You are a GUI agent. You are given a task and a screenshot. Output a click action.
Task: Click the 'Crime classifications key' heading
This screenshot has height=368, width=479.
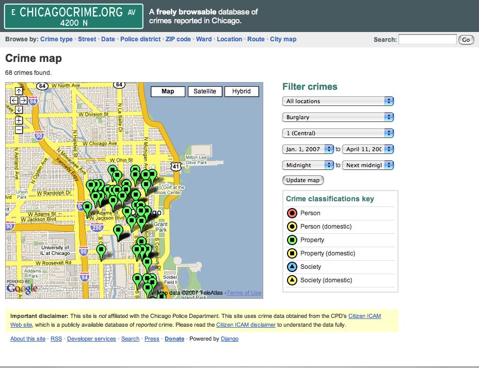click(330, 199)
